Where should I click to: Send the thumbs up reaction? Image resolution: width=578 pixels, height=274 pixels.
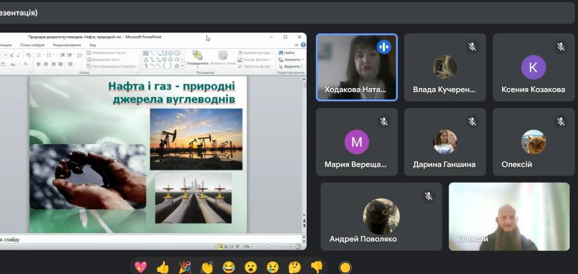coord(162,267)
